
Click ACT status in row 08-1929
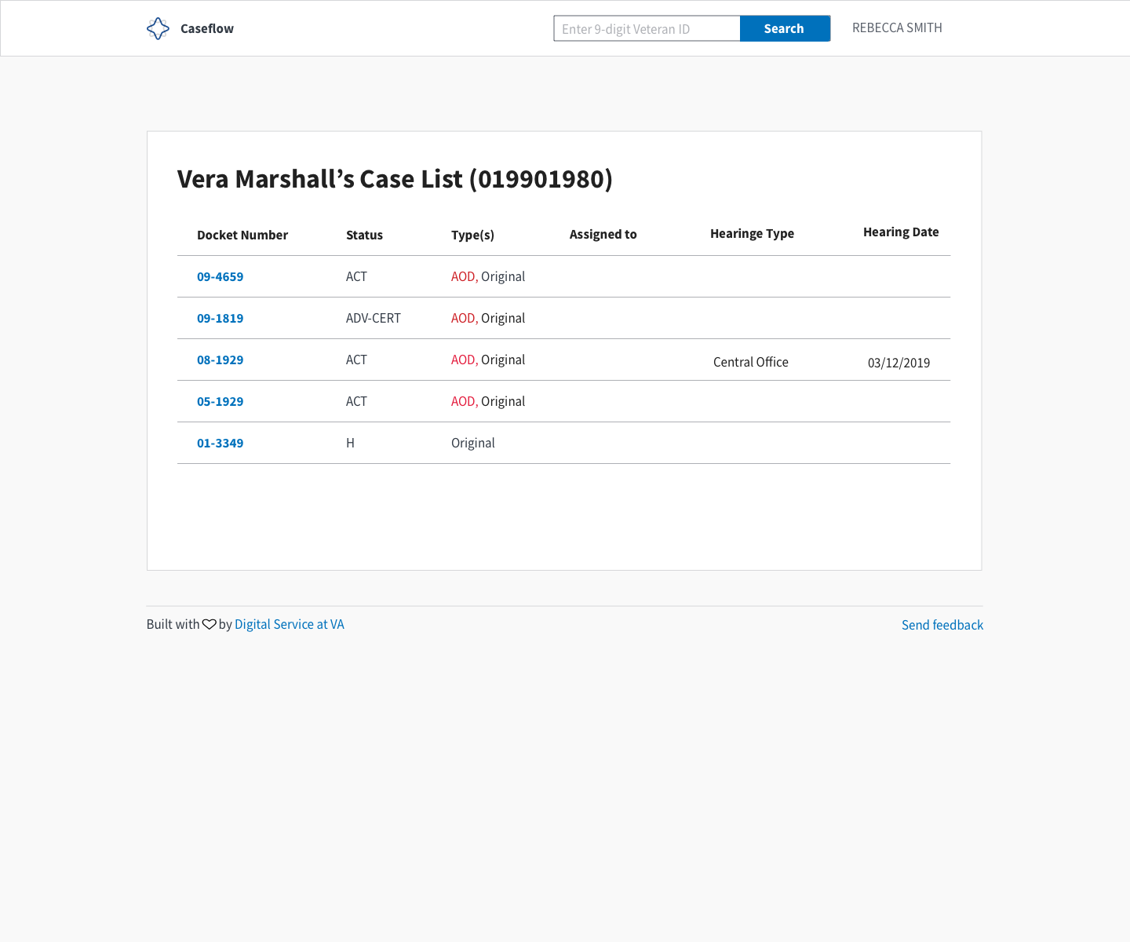[x=356, y=360]
